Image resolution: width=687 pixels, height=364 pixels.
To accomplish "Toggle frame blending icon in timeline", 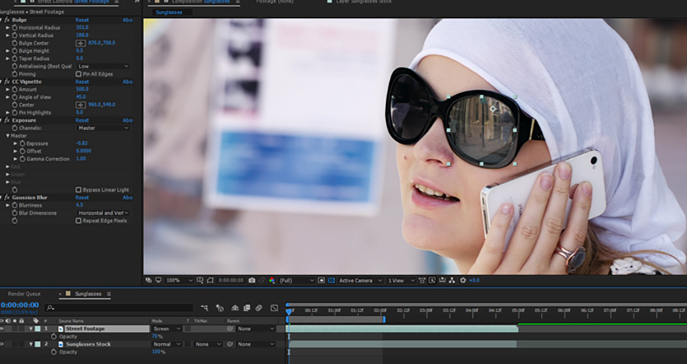I will 247,308.
